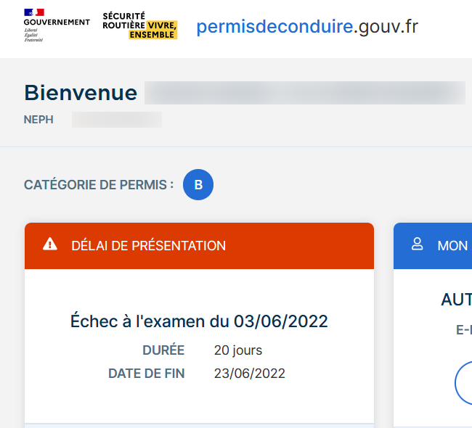Click the blurred name after Bienvenue
Image resolution: width=472 pixels, height=428 pixels.
305,93
